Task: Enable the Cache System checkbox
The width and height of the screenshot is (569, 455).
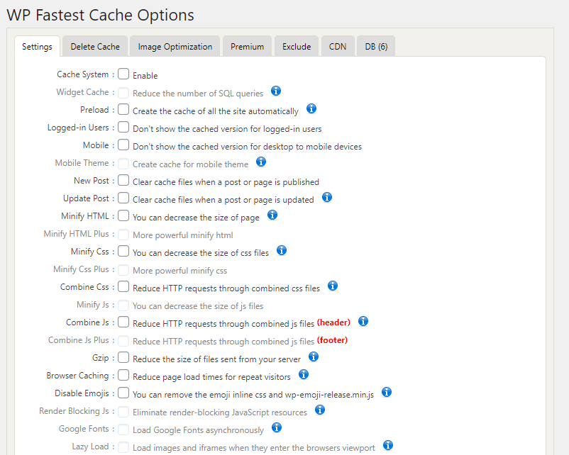Action: click(123, 74)
